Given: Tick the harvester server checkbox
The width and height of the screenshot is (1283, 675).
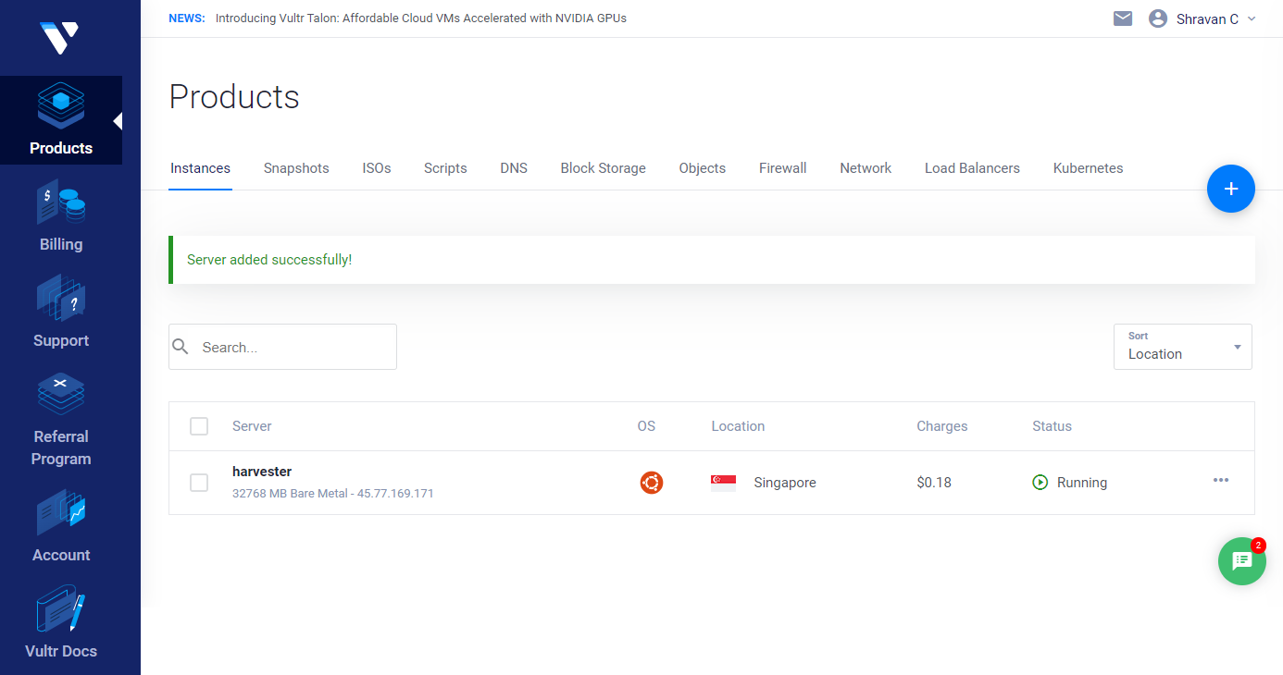Looking at the screenshot, I should 199,483.
